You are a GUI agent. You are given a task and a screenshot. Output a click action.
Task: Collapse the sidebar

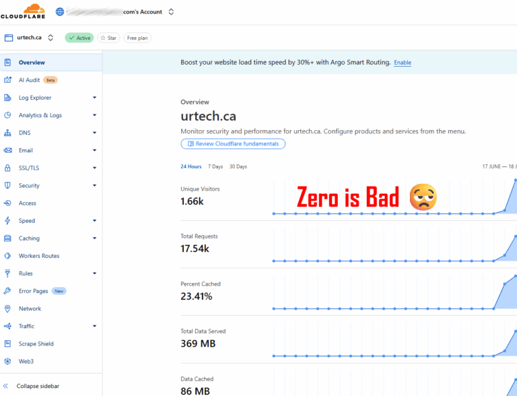click(x=38, y=386)
